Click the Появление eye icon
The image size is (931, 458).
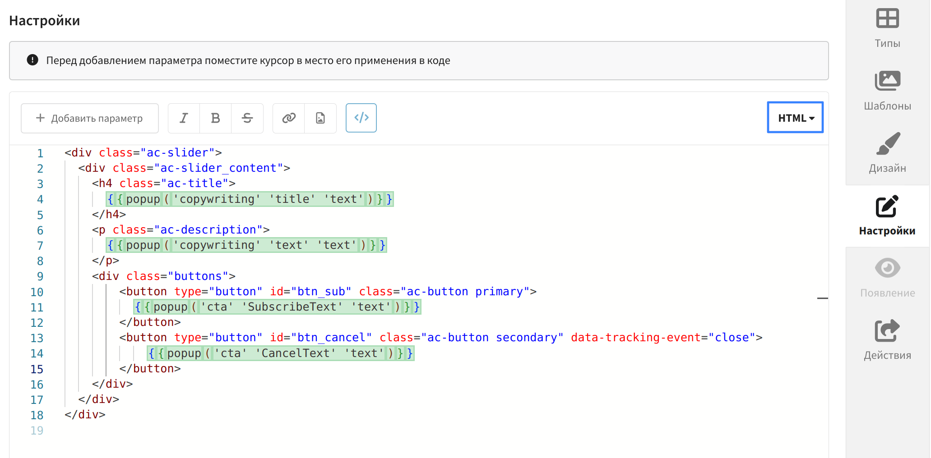coord(887,268)
